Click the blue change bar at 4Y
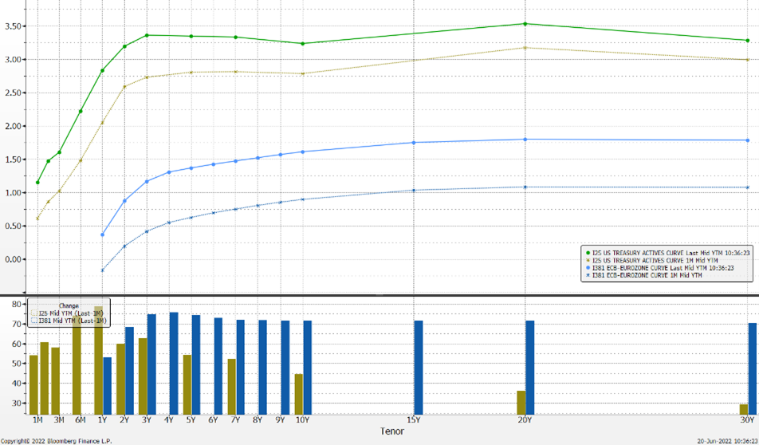The width and height of the screenshot is (759, 445). coord(174,363)
